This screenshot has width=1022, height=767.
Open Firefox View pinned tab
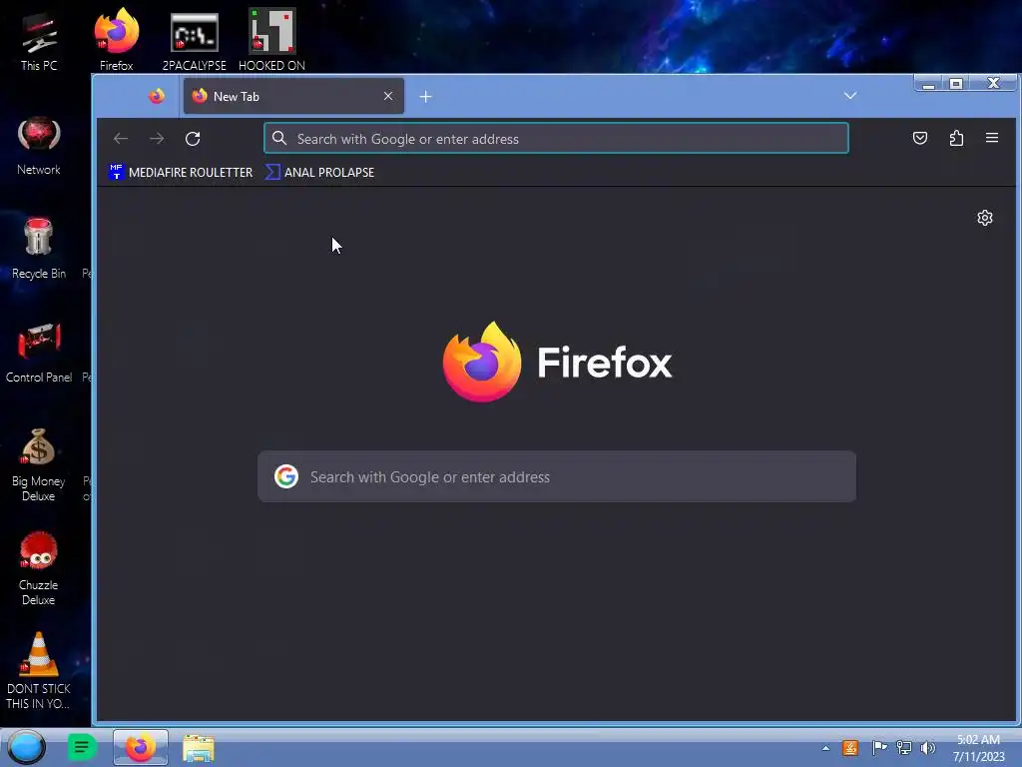(157, 97)
